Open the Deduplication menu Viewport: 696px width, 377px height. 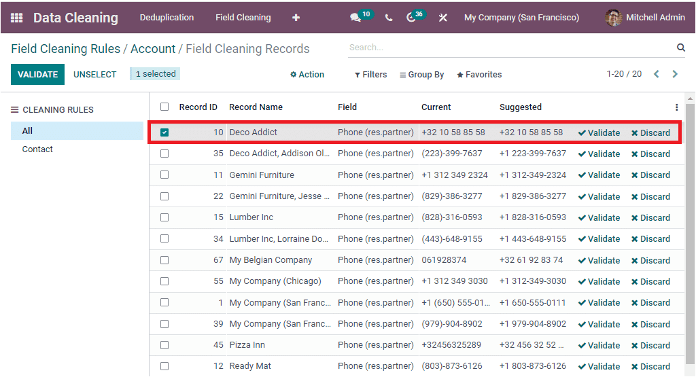pos(167,18)
